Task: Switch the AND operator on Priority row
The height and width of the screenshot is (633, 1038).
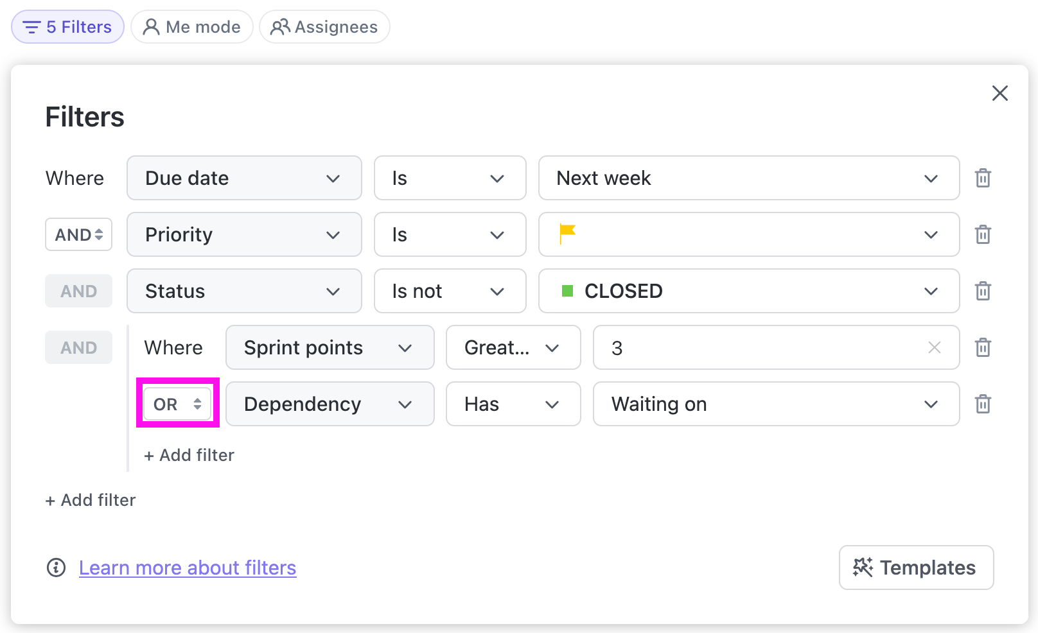Action: click(78, 234)
